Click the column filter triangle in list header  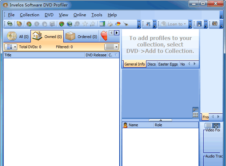(116, 55)
